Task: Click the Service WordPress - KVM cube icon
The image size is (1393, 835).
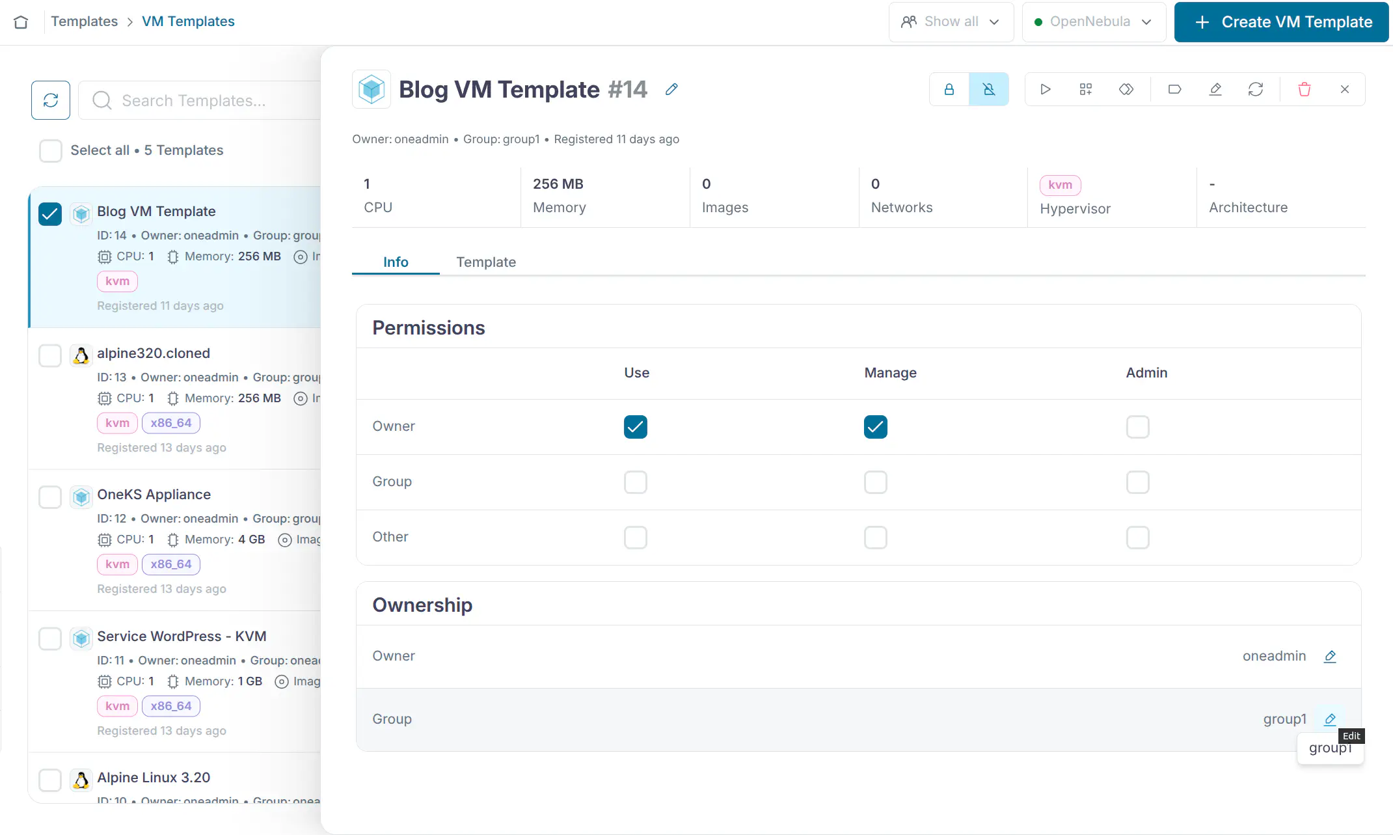Action: (81, 638)
